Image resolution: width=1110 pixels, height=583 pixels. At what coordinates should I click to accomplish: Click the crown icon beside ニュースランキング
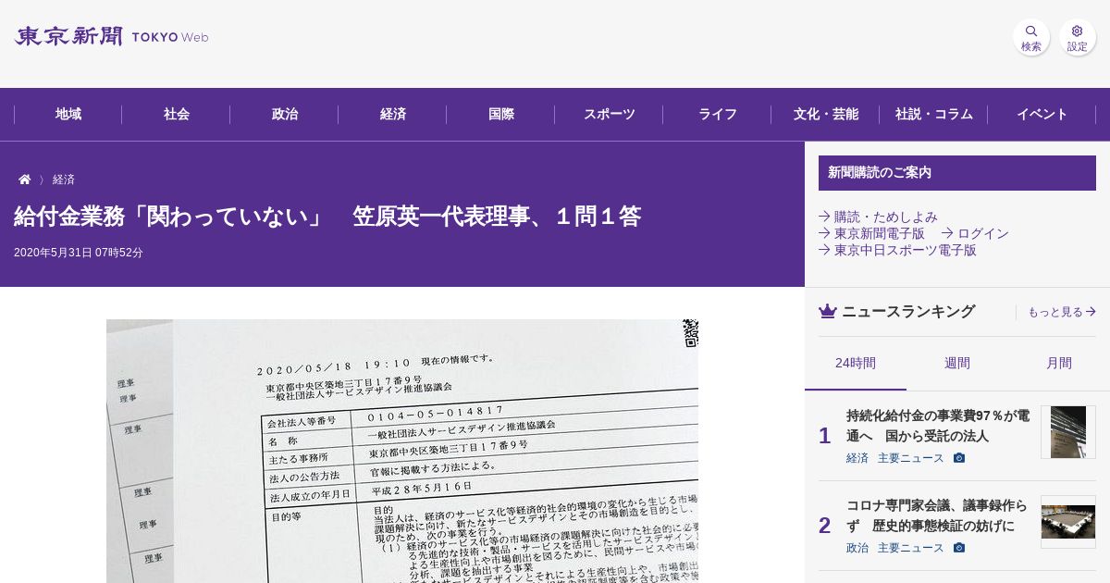click(x=828, y=312)
